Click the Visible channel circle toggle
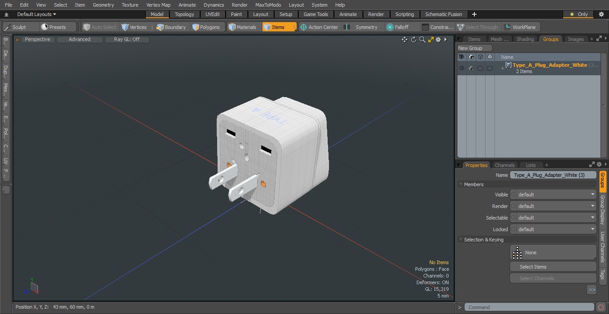The image size is (609, 314). 513,195
